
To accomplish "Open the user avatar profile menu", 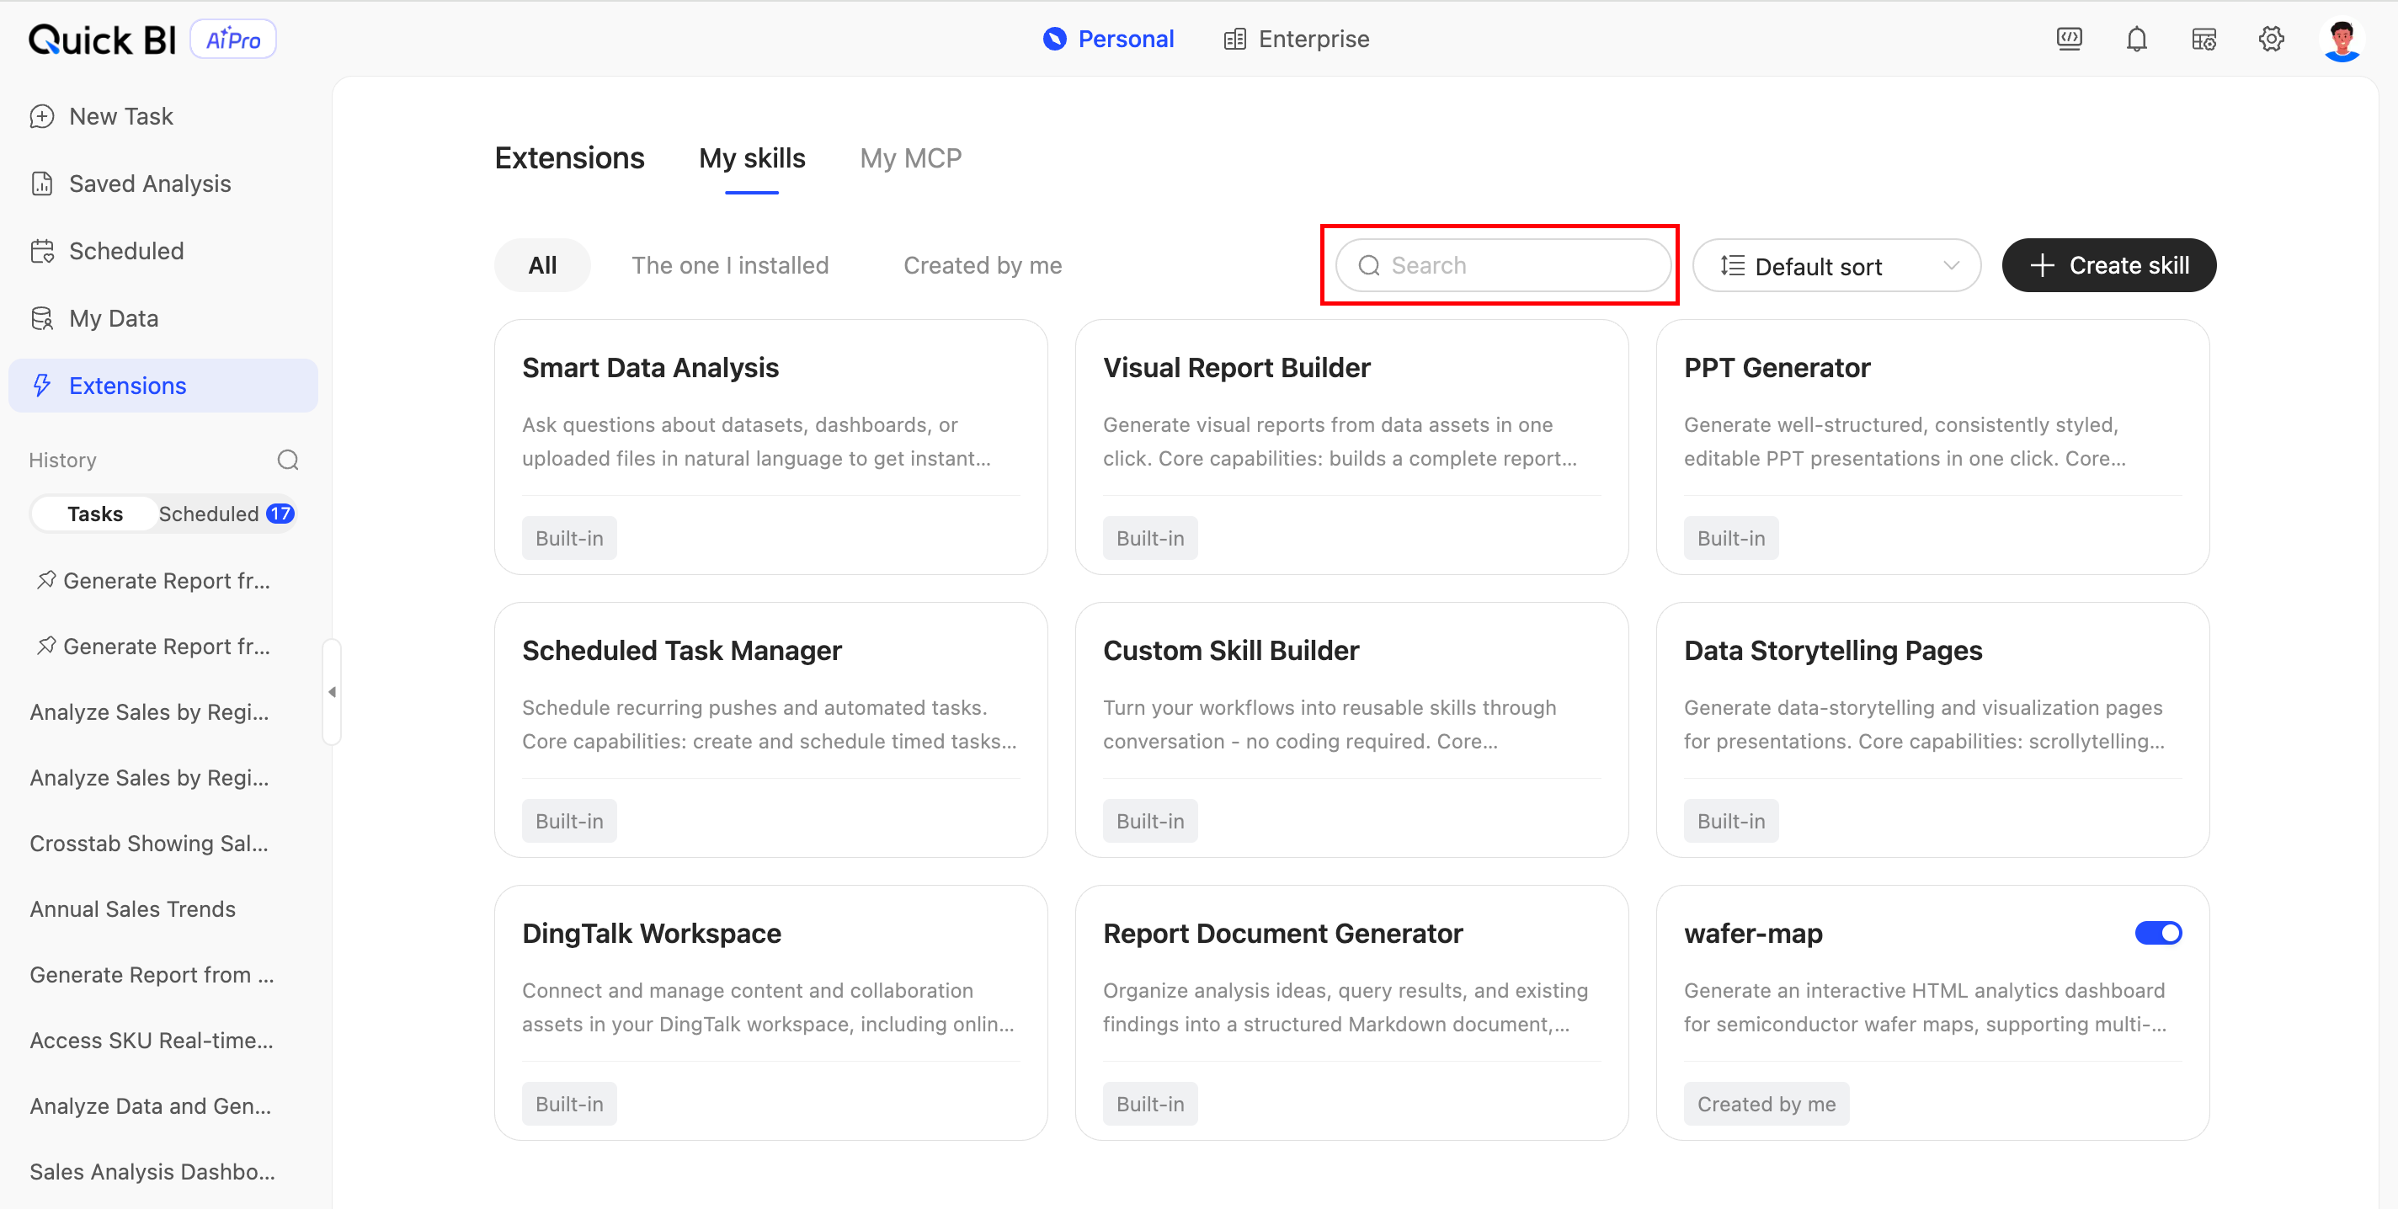I will [2342, 39].
